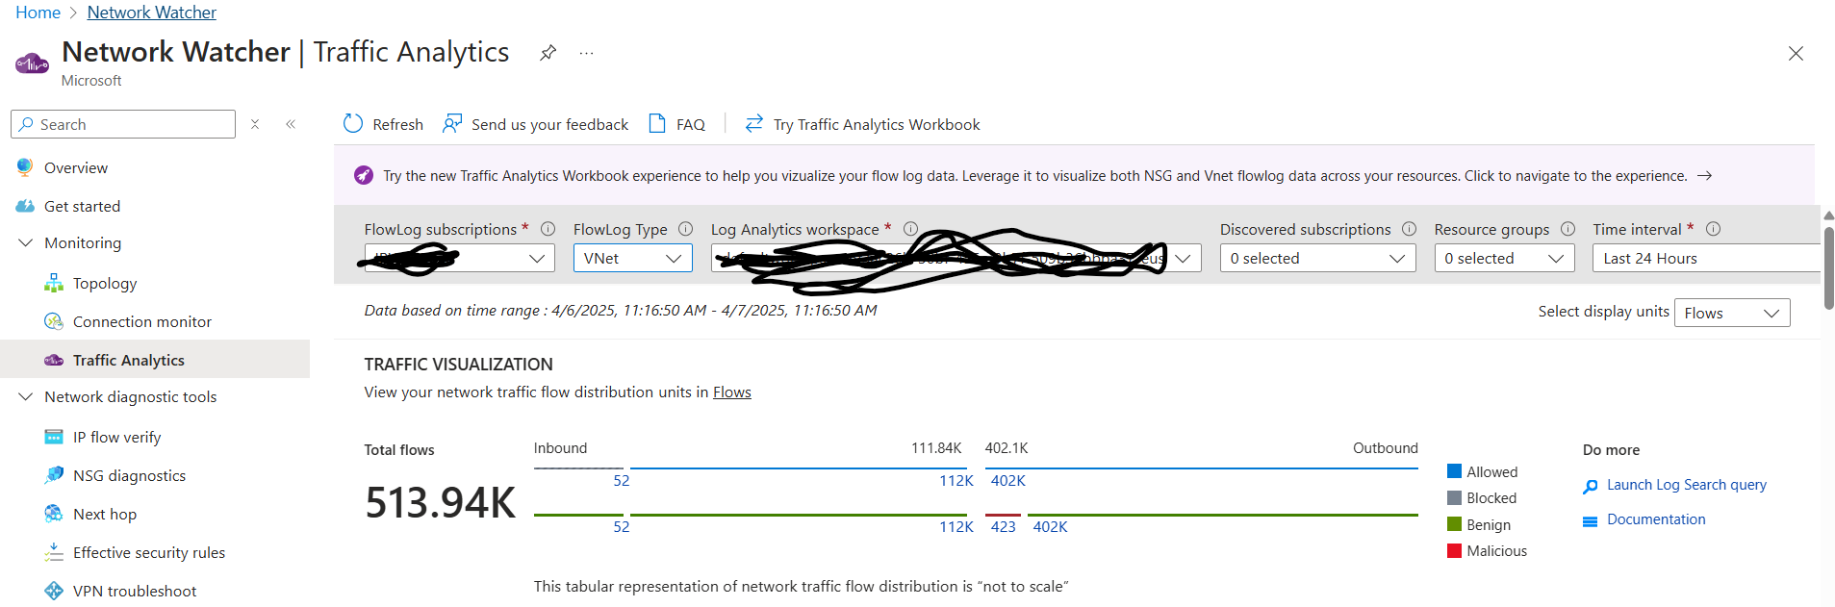Click info icon next to Discovered subscriptions
Screen dimensions: 1835x607
1410,229
